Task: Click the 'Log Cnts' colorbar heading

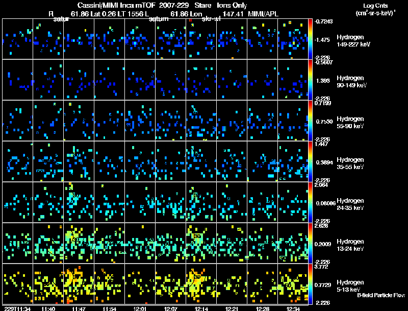Action: pos(375,6)
